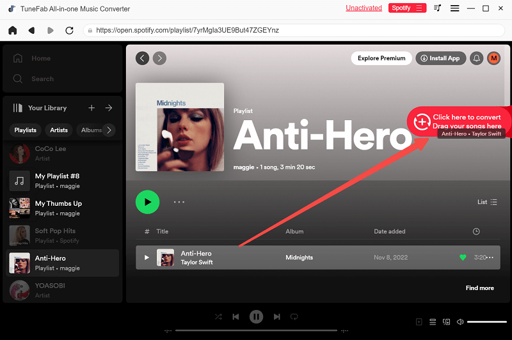Click the plus icon in Your Library
This screenshot has width=512, height=340.
[x=92, y=108]
